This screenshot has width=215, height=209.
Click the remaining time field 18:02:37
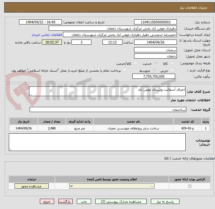(x=52, y=42)
